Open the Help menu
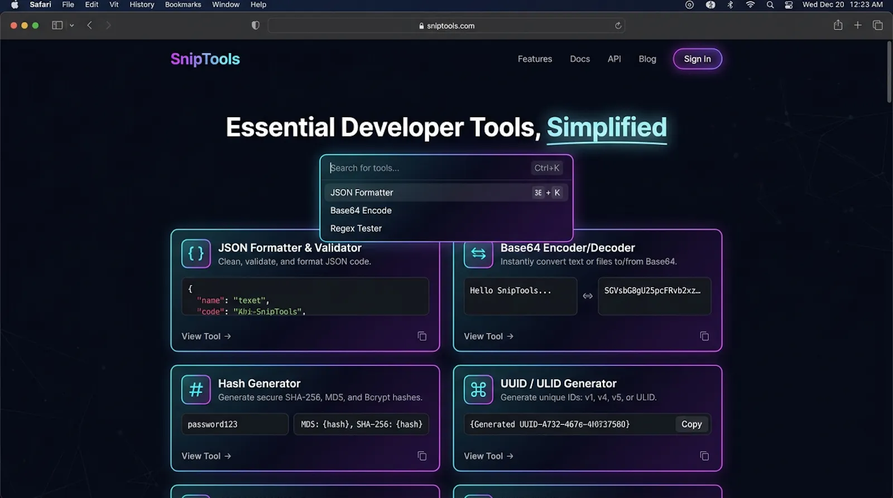893x498 pixels. click(x=258, y=4)
